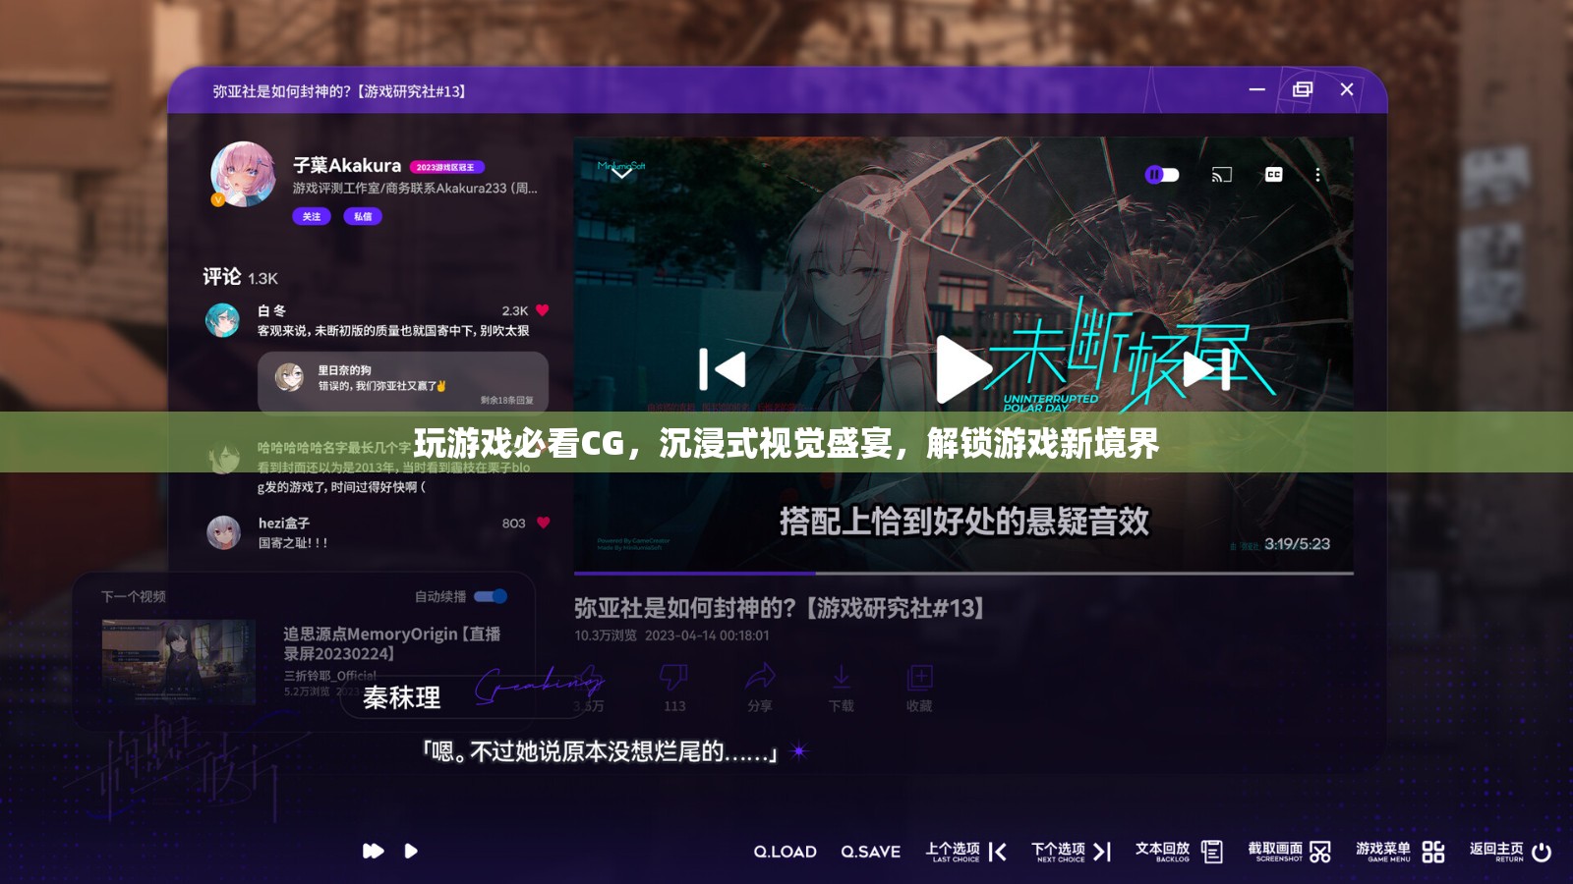Open the three-dot more options menu
This screenshot has height=884, width=1573.
click(x=1317, y=175)
